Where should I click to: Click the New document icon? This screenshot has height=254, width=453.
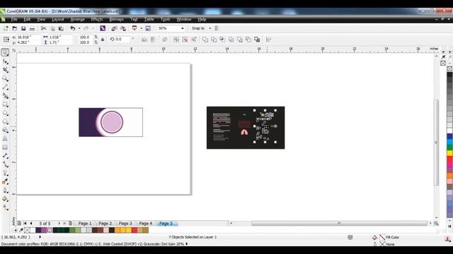tap(6, 28)
